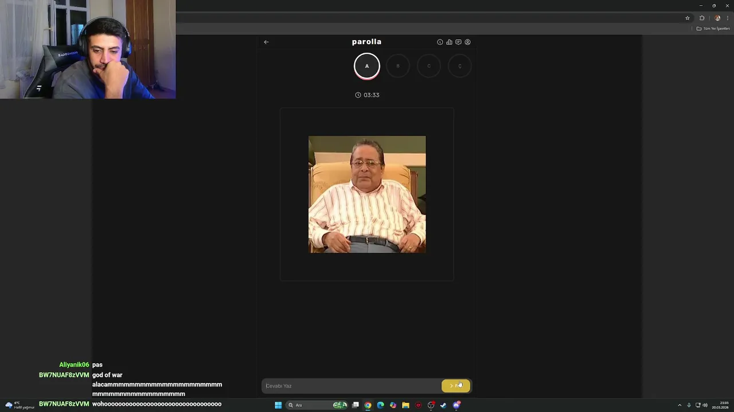
Task: Open Discord from the taskbar
Action: [456, 405]
